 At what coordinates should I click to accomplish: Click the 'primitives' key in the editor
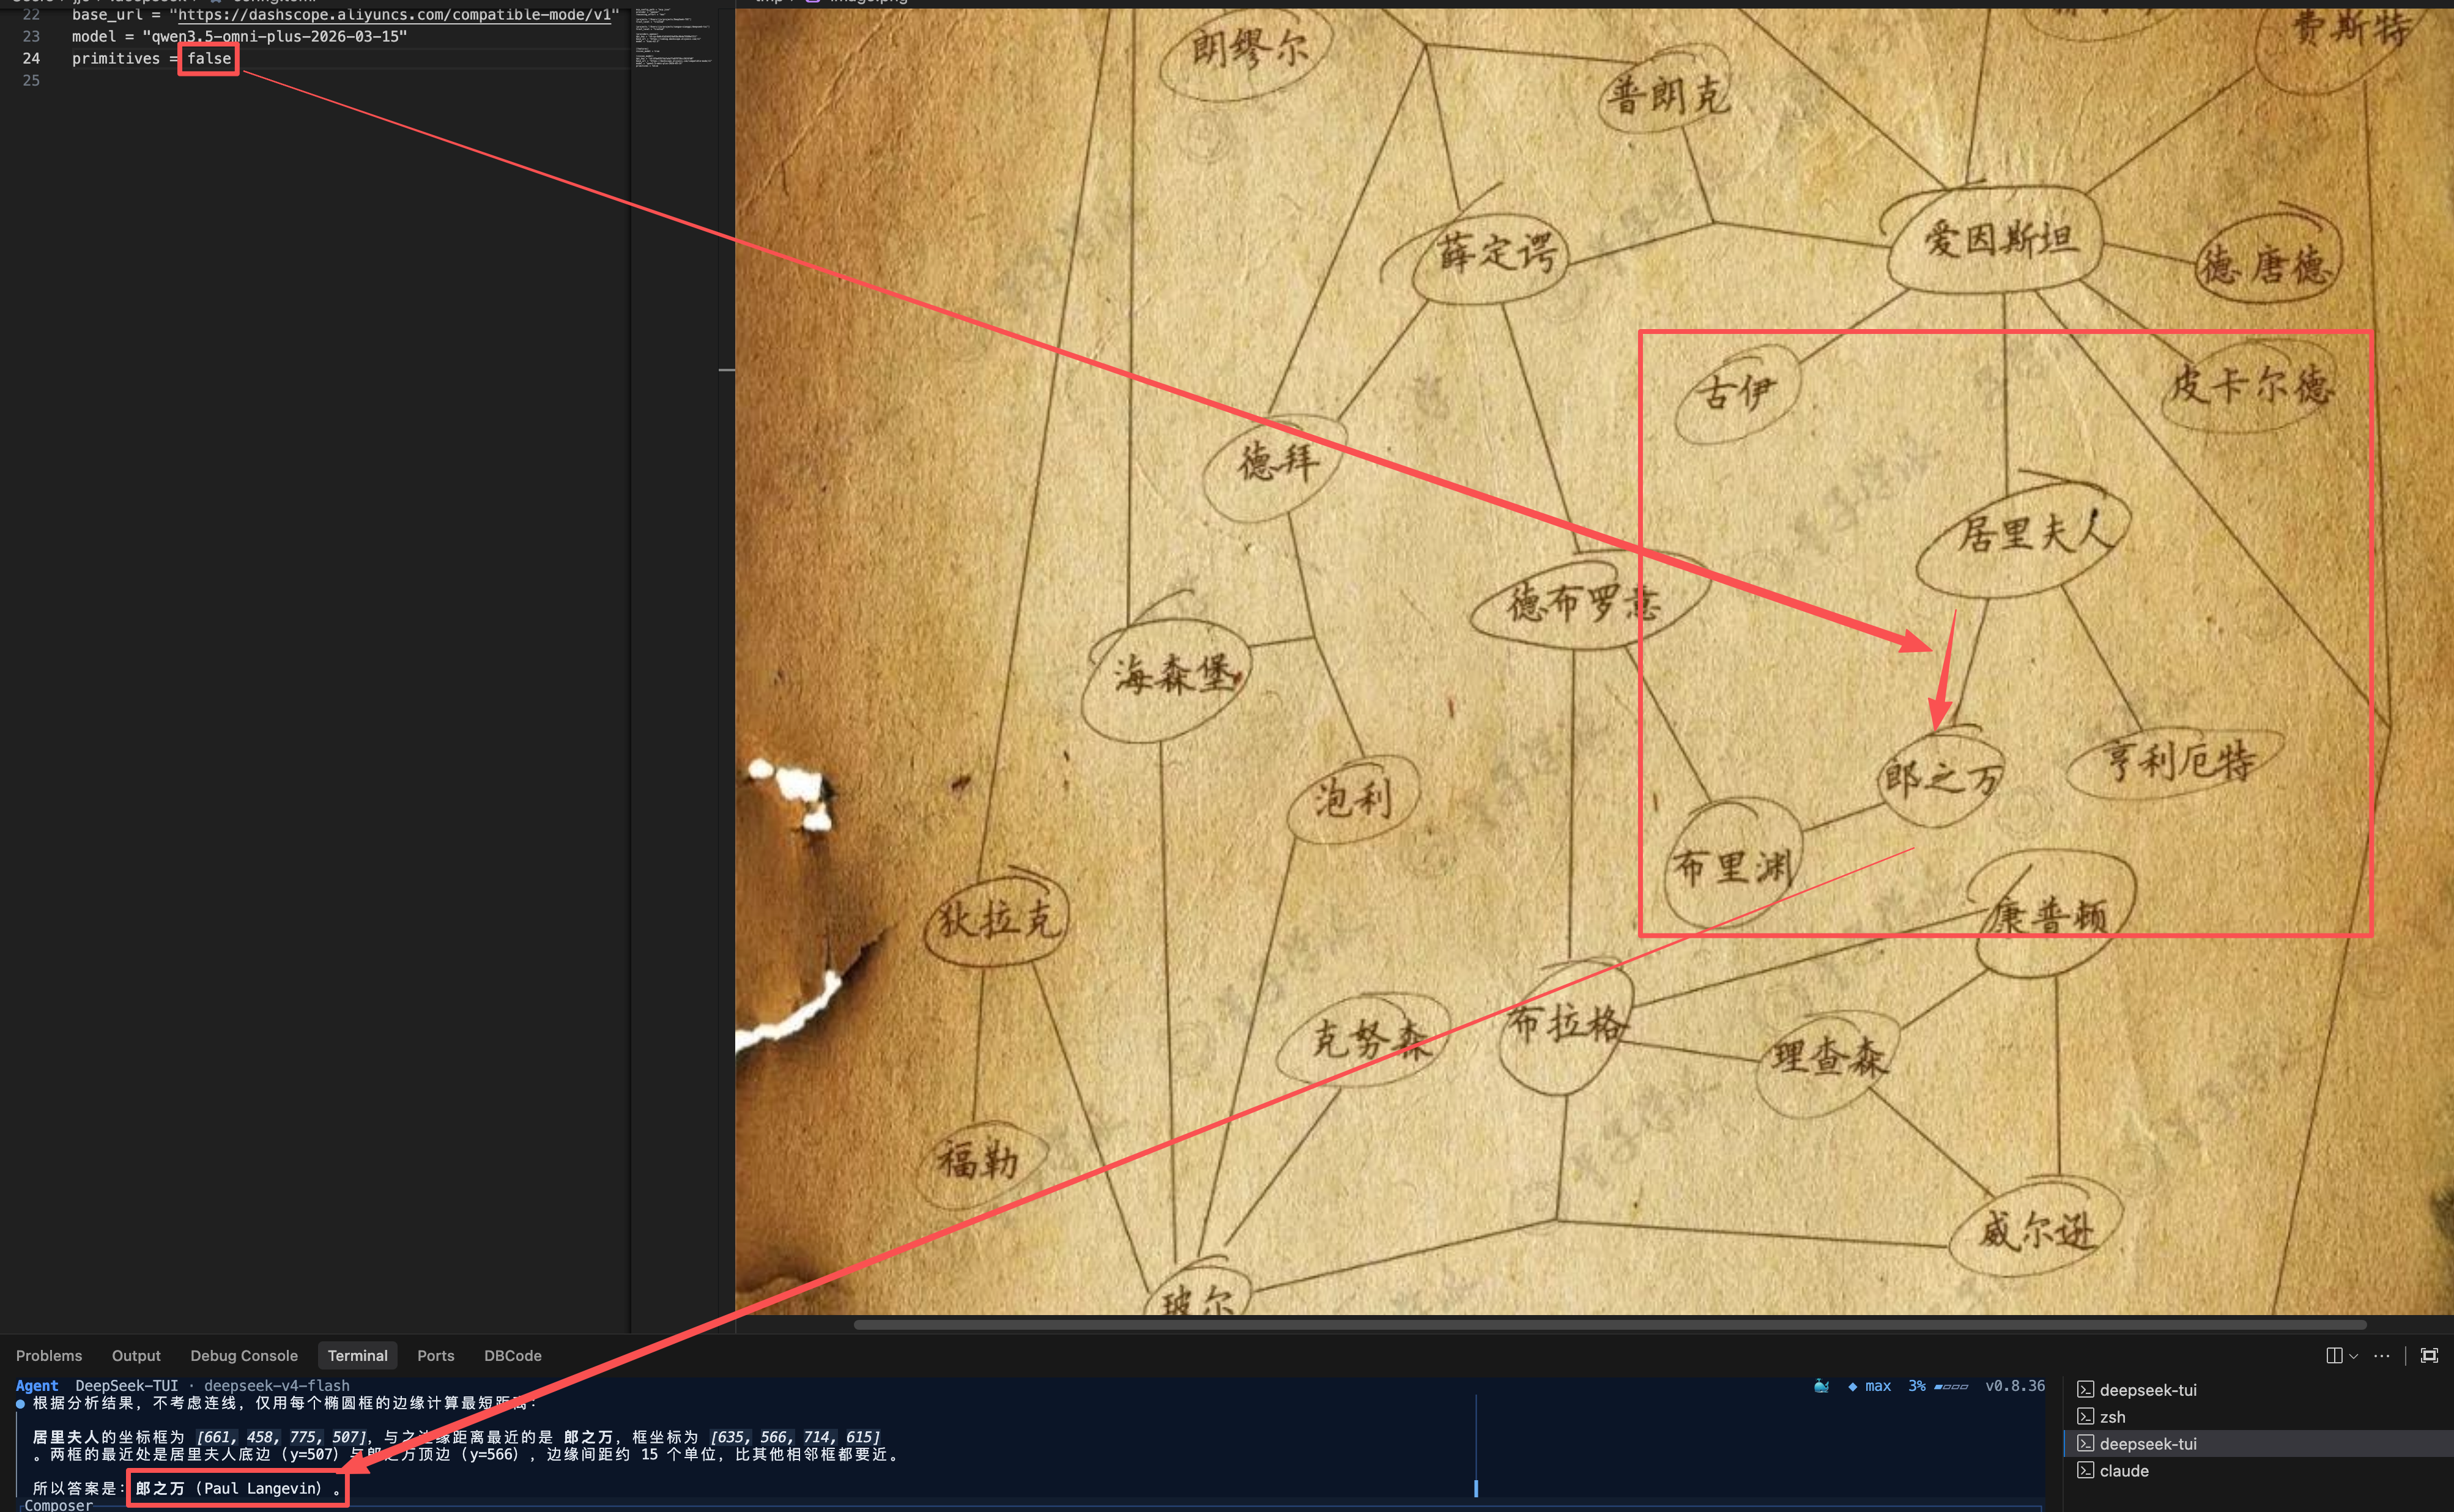[115, 58]
